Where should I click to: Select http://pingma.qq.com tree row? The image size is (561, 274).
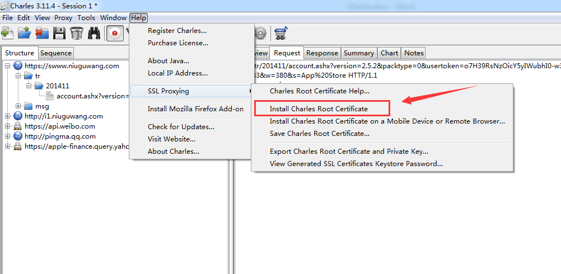click(x=60, y=136)
